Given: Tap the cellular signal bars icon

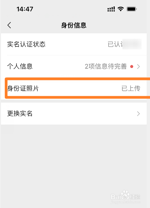Looking at the screenshot, I should (x=111, y=9).
